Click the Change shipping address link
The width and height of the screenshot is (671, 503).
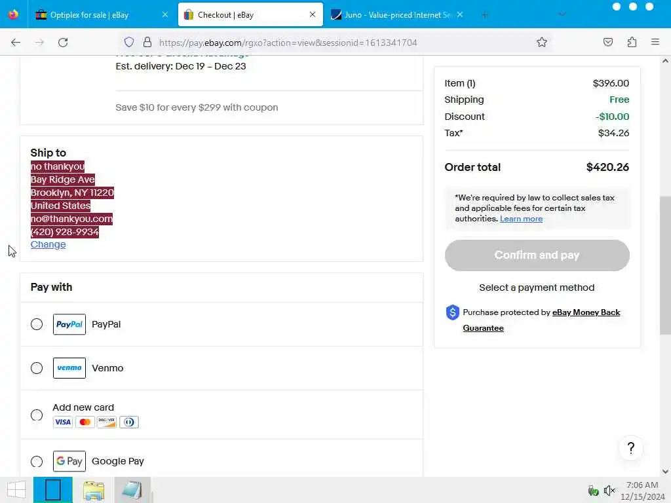48,244
